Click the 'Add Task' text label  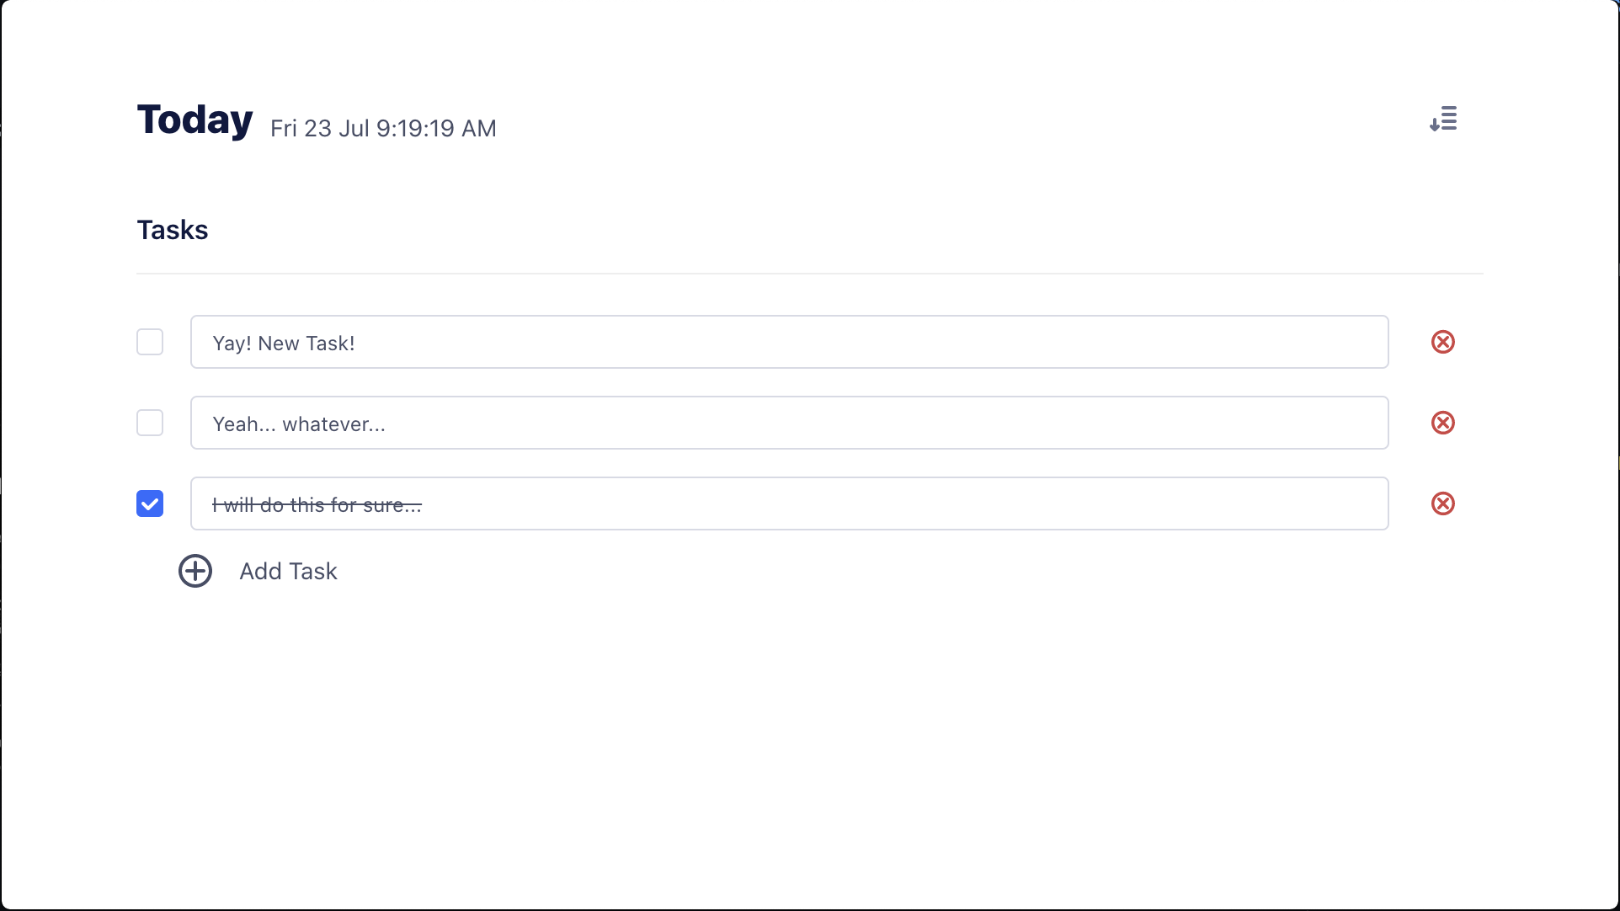(x=288, y=571)
